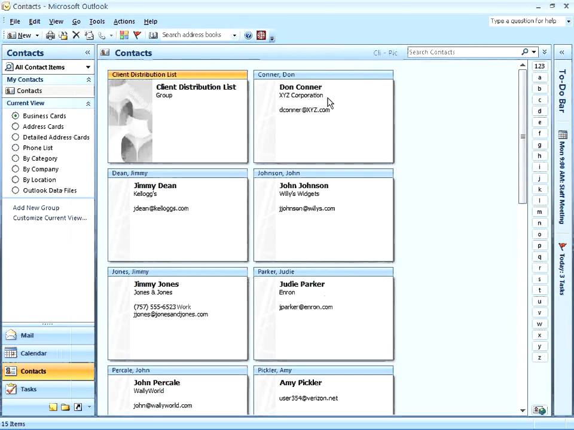574x430 pixels.
Task: Select the By Location view
Action: pyautogui.click(x=34, y=180)
